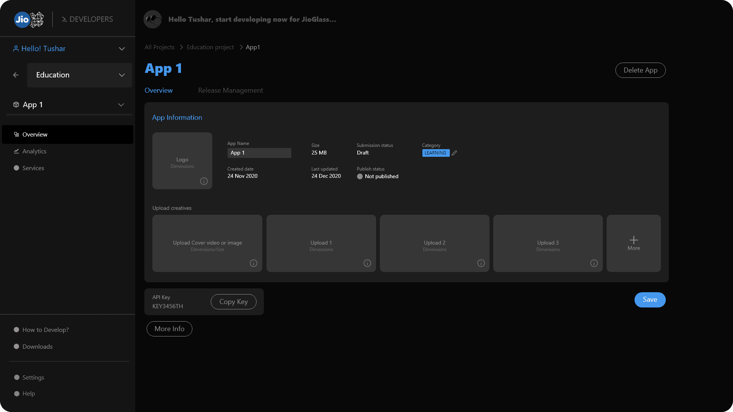Click the Not published status dot
The image size is (733, 412).
360,177
